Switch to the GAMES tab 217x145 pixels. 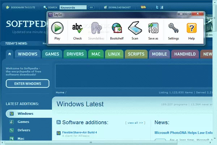click(52, 54)
